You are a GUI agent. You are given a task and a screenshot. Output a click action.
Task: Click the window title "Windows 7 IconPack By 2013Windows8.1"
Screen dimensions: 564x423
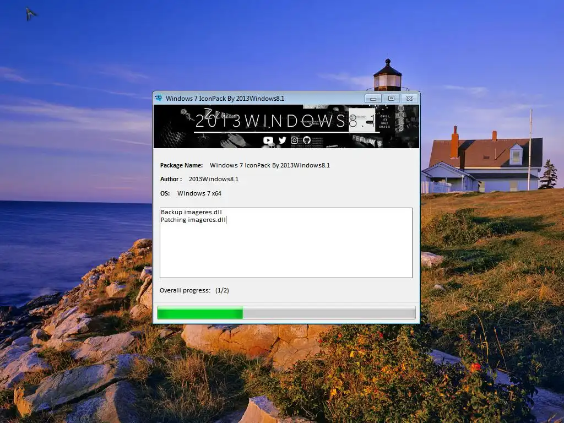pyautogui.click(x=225, y=98)
